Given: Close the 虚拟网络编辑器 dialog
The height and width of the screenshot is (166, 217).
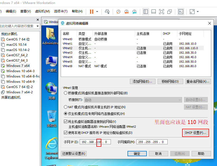Looking at the screenshot, I should pyautogui.click(x=210, y=23).
